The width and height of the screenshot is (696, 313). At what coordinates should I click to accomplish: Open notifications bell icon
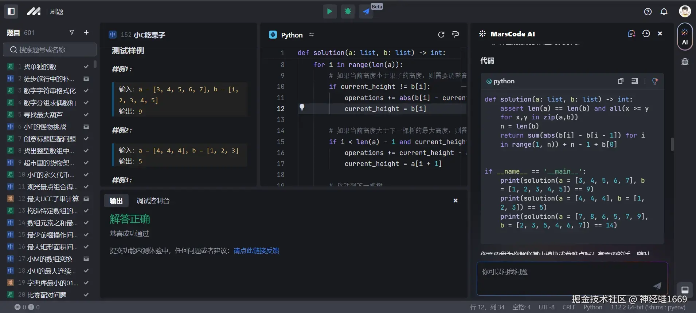[664, 12]
